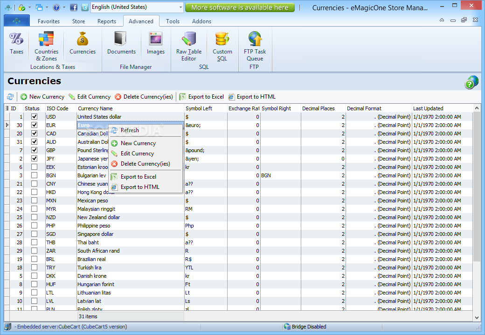Image resolution: width=485 pixels, height=335 pixels.
Task: Uncheck the USD status checkbox
Action: point(35,117)
